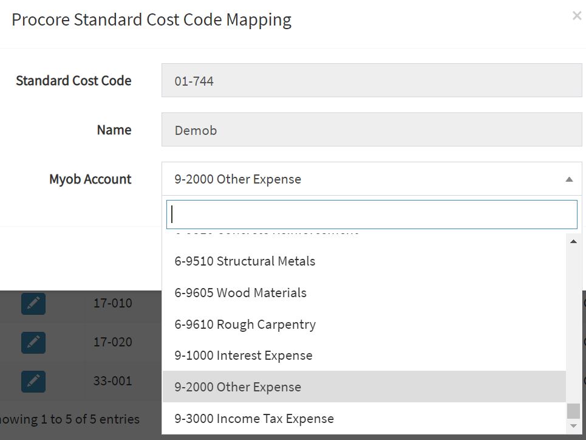The image size is (586, 440).
Task: Open the edit pencil icon beside 33-001
Action: [33, 381]
